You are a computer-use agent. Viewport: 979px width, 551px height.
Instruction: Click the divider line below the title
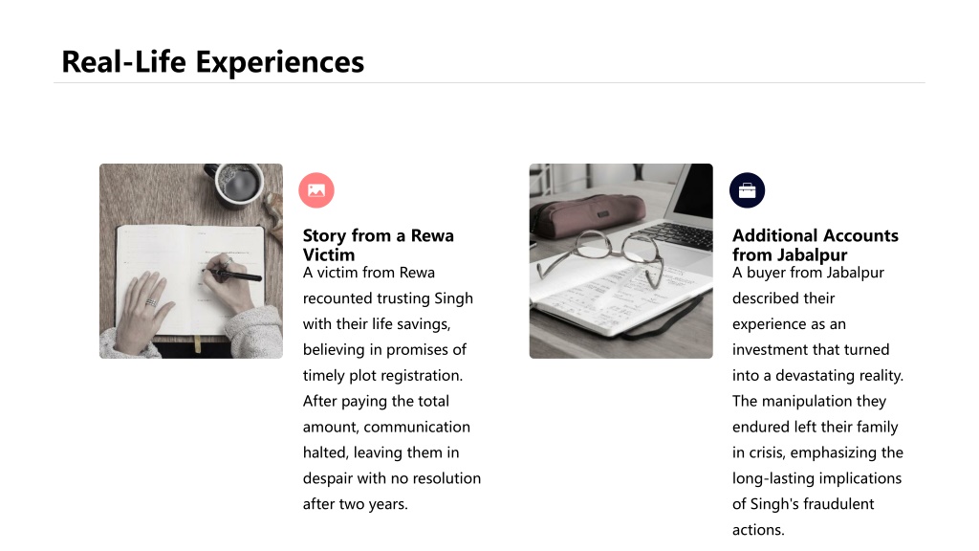pyautogui.click(x=489, y=82)
